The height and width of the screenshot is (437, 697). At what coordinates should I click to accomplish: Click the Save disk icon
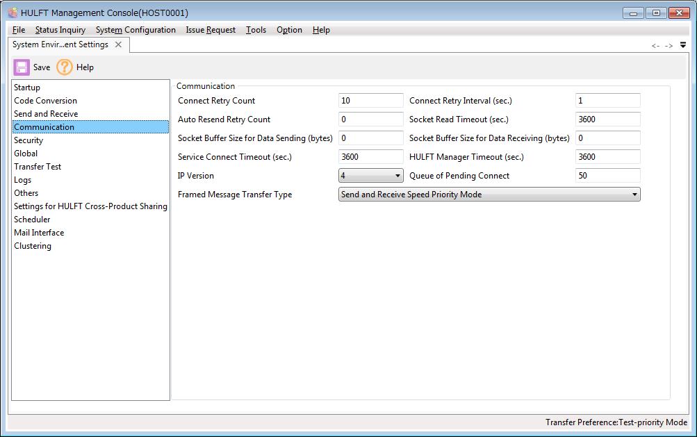22,67
